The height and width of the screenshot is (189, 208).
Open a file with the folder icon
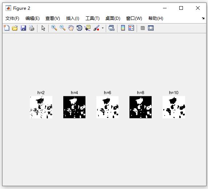(x=15, y=28)
